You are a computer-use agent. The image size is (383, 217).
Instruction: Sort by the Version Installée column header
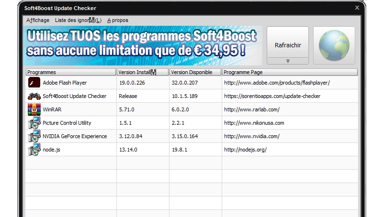tap(143, 72)
